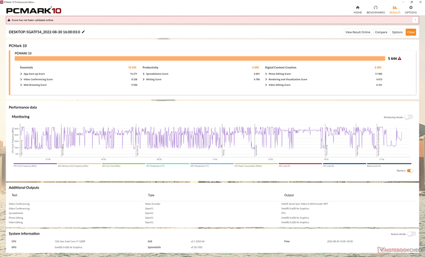The height and width of the screenshot is (257, 425).
Task: Open the Benchmarks tab
Action: [x=375, y=10]
